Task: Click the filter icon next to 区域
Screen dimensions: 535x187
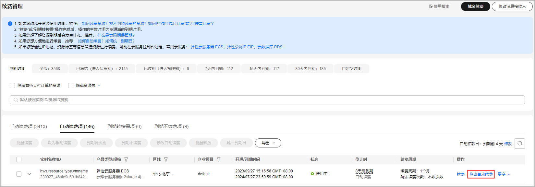Action: [166, 159]
